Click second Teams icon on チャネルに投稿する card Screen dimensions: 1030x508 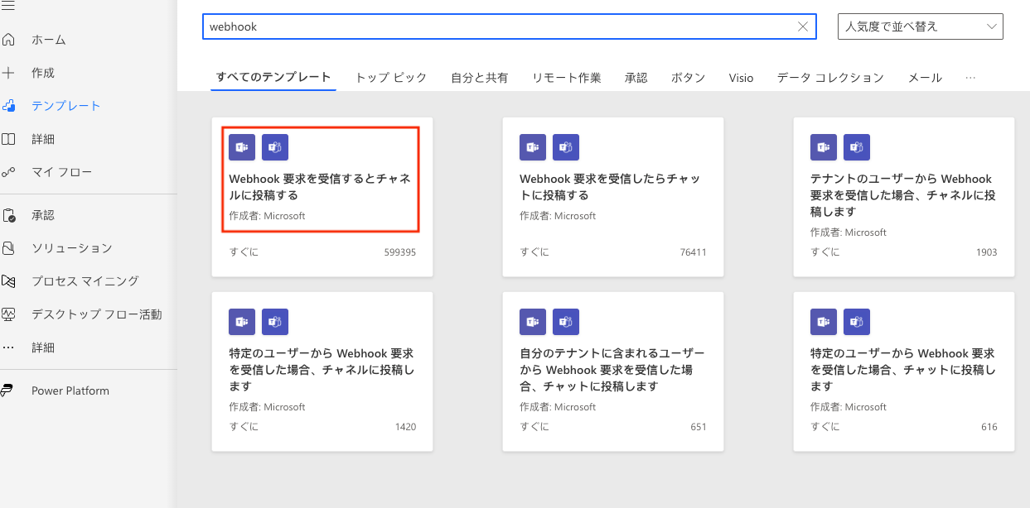(x=275, y=146)
